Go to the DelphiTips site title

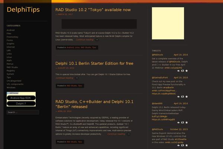pyautogui.click(x=23, y=10)
